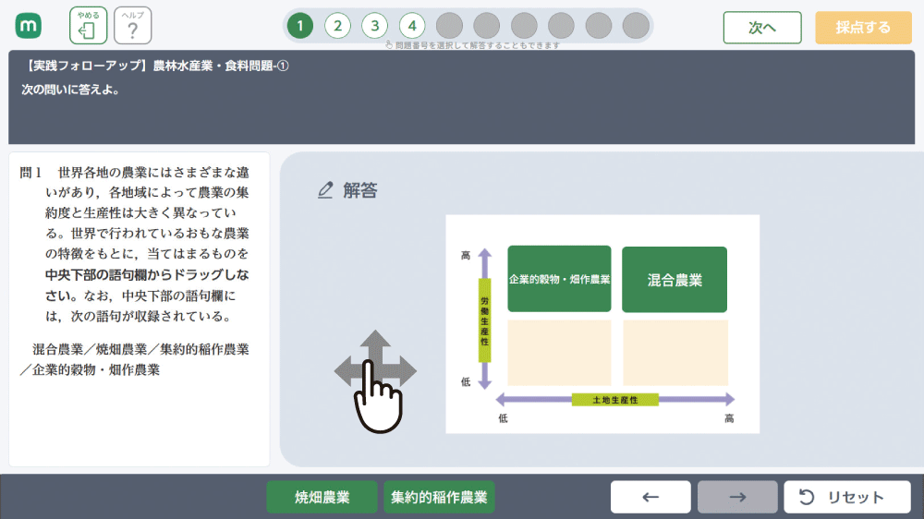The height and width of the screenshot is (519, 924).
Task: Click the drag hint hand icon
Action: coord(376,381)
